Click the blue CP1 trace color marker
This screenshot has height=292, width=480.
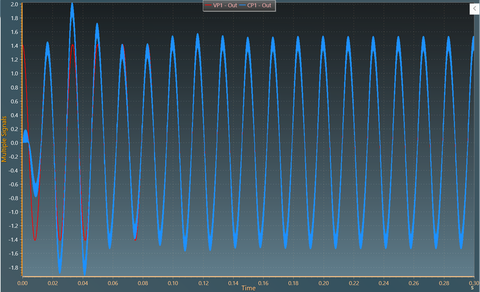(243, 6)
